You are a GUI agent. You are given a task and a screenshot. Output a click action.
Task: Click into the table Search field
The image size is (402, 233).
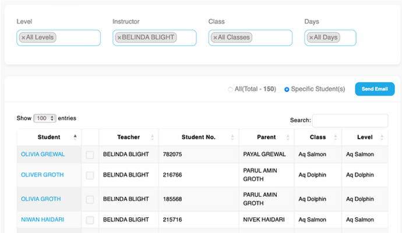(x=350, y=121)
